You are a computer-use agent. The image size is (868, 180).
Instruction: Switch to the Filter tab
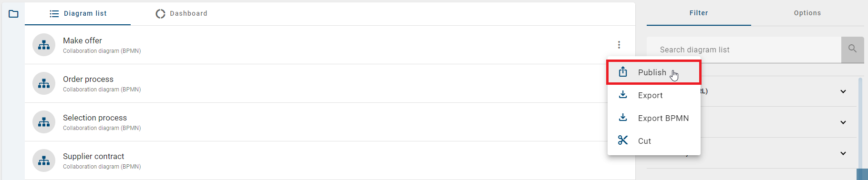[699, 13]
